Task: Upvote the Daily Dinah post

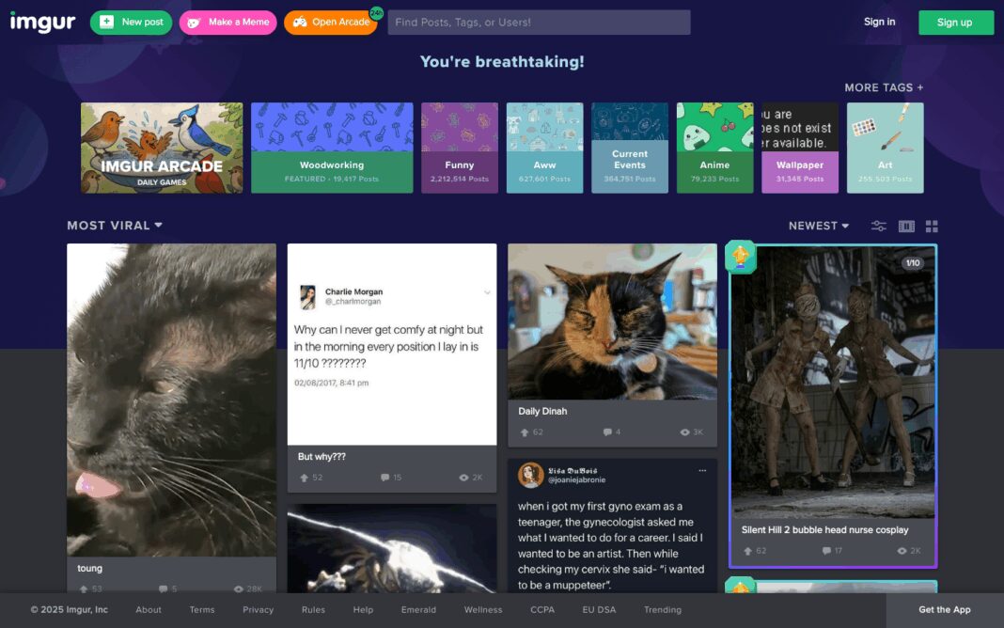Action: click(525, 432)
